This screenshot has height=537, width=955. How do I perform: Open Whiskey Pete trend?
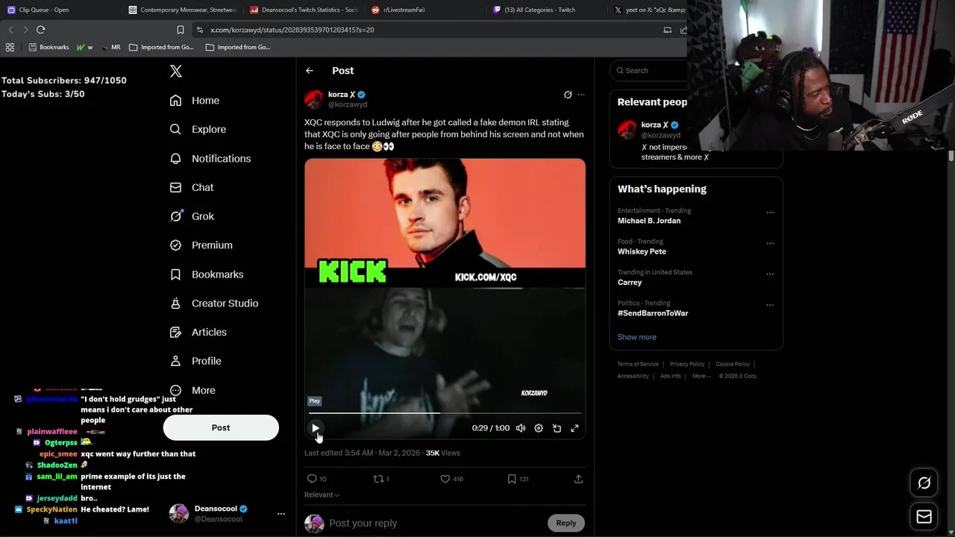[642, 251]
